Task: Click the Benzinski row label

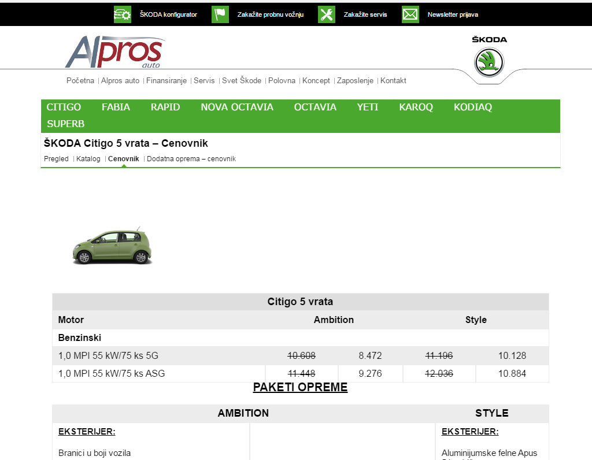Action: (x=80, y=337)
